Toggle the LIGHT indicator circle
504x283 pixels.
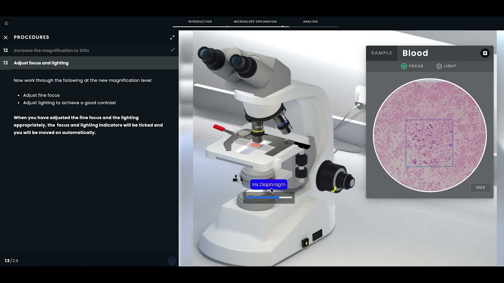click(x=439, y=66)
